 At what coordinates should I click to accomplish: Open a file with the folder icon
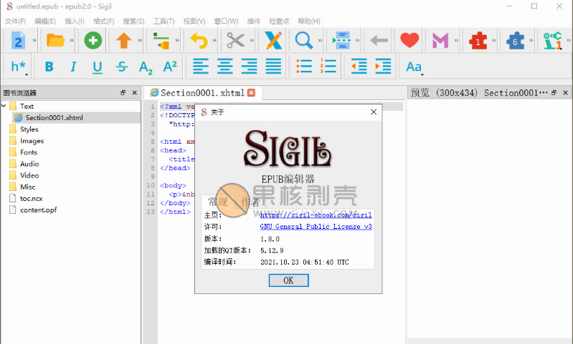click(x=55, y=40)
